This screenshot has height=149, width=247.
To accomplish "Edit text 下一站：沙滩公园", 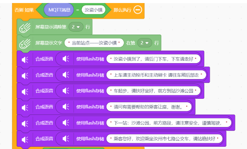I will 169,123.
